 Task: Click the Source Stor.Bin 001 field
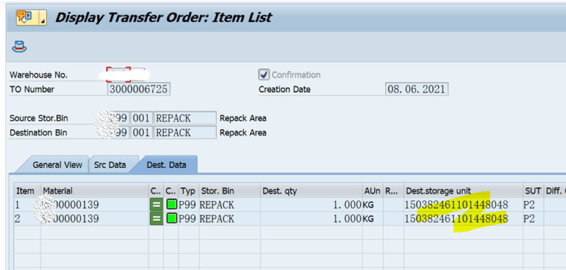point(141,118)
